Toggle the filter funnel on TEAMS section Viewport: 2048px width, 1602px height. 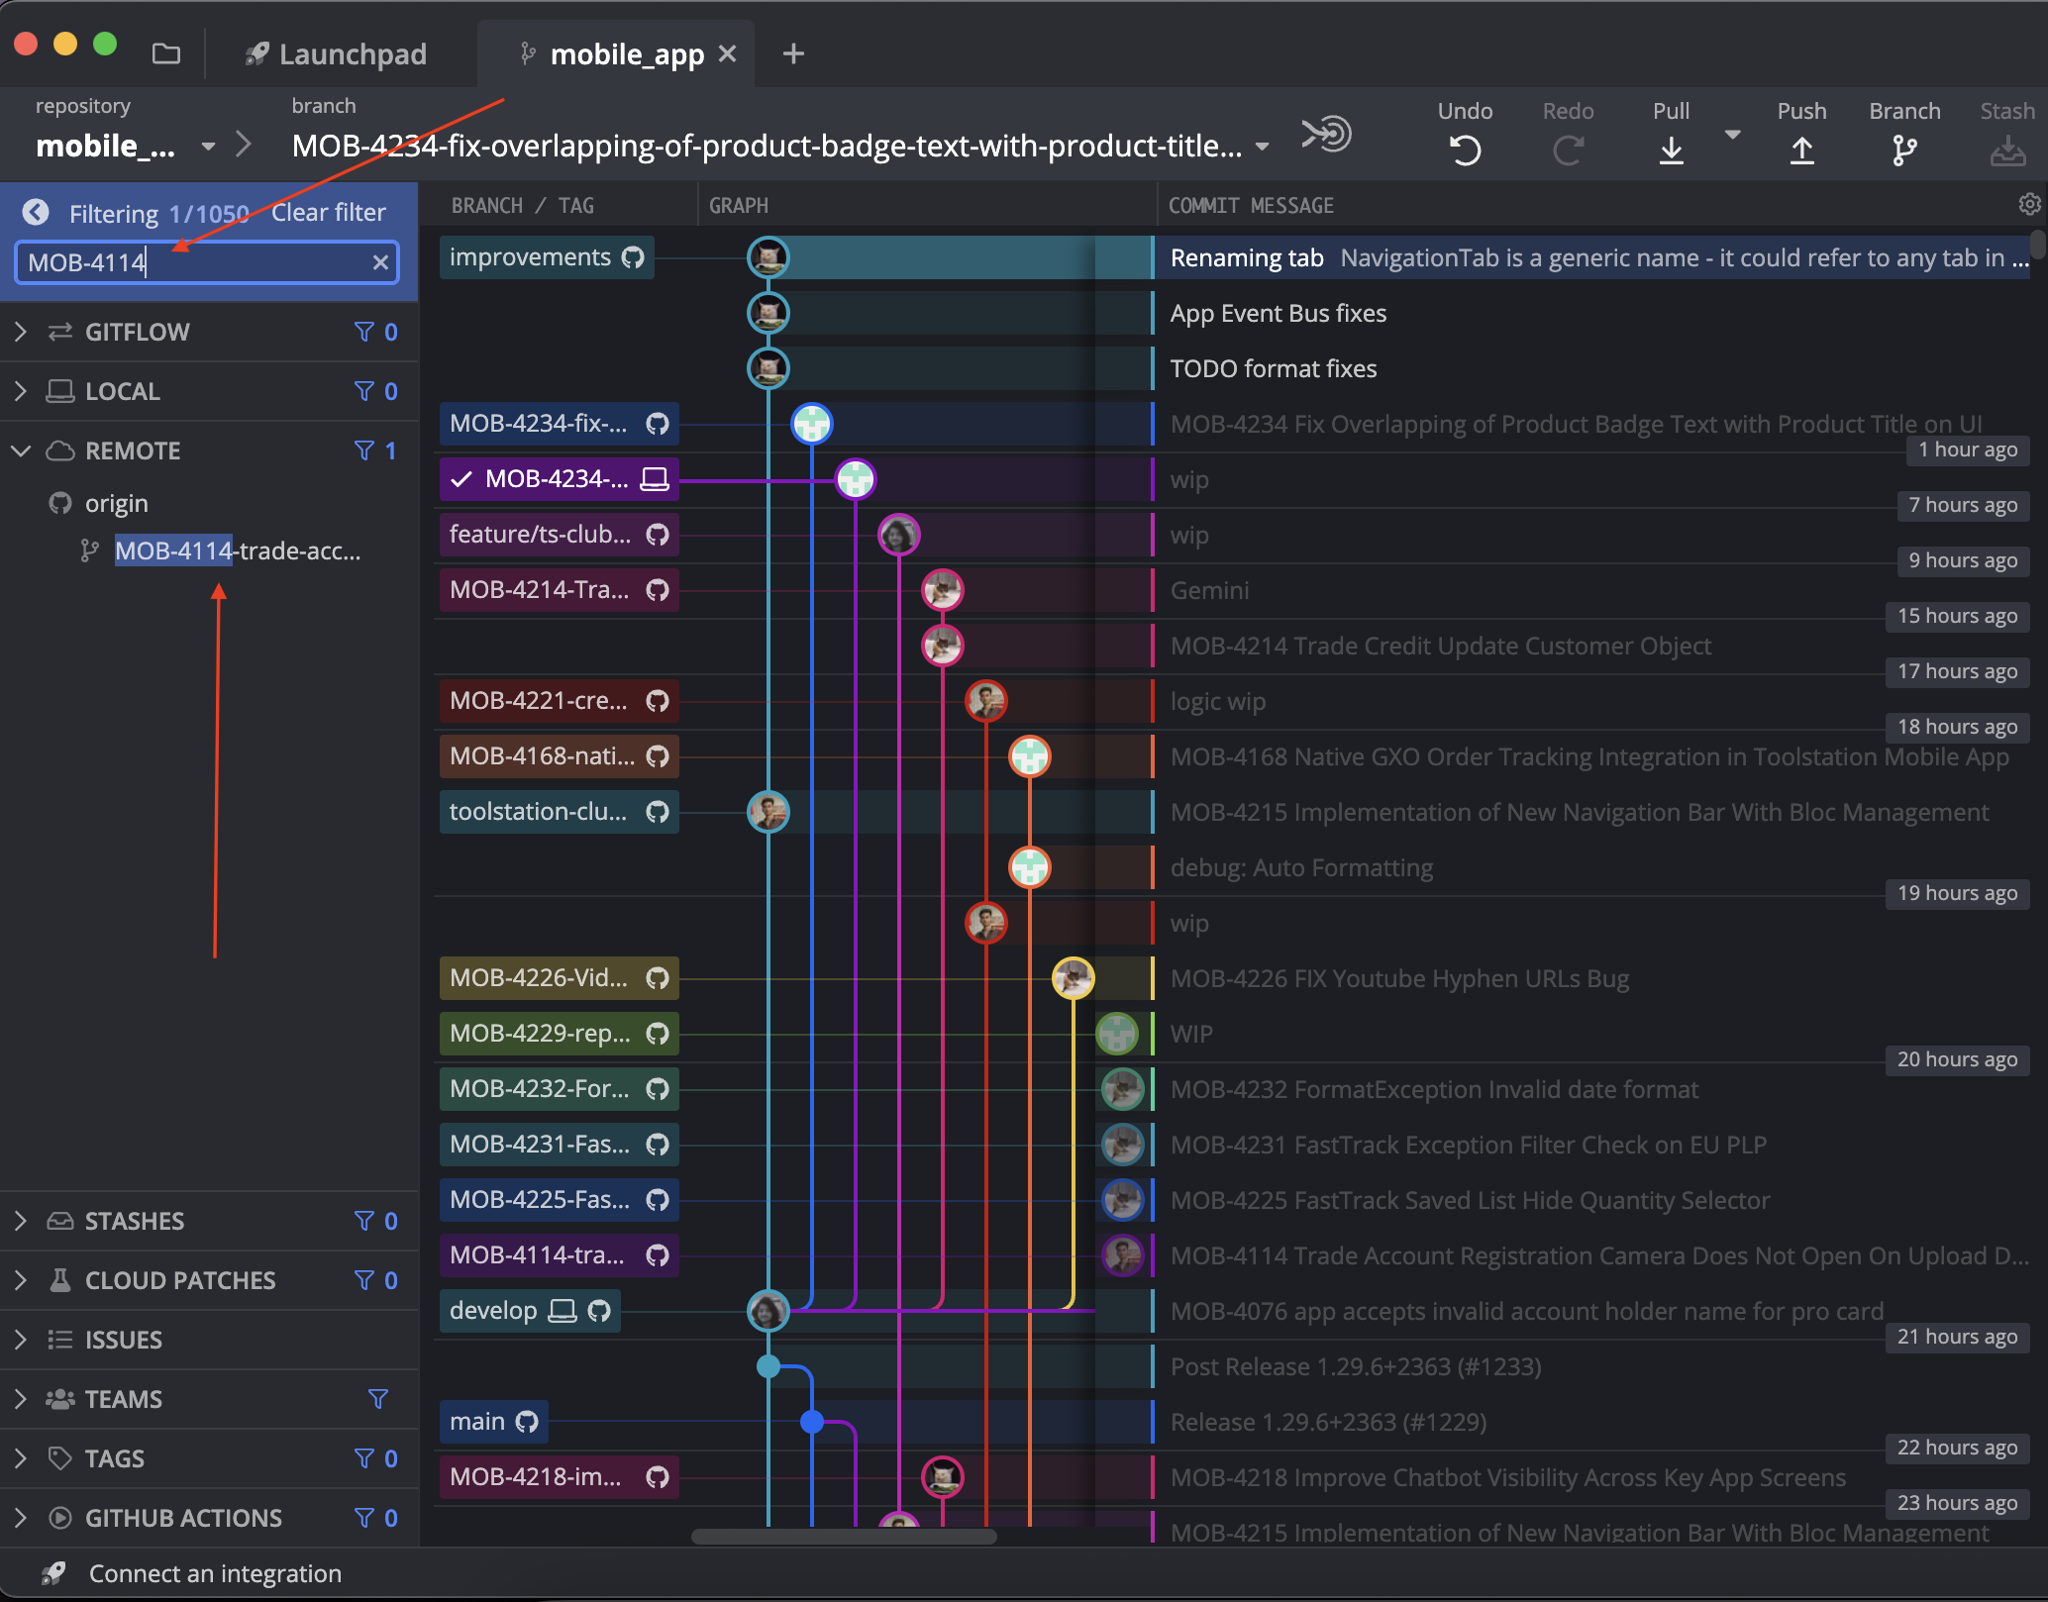click(x=378, y=1399)
